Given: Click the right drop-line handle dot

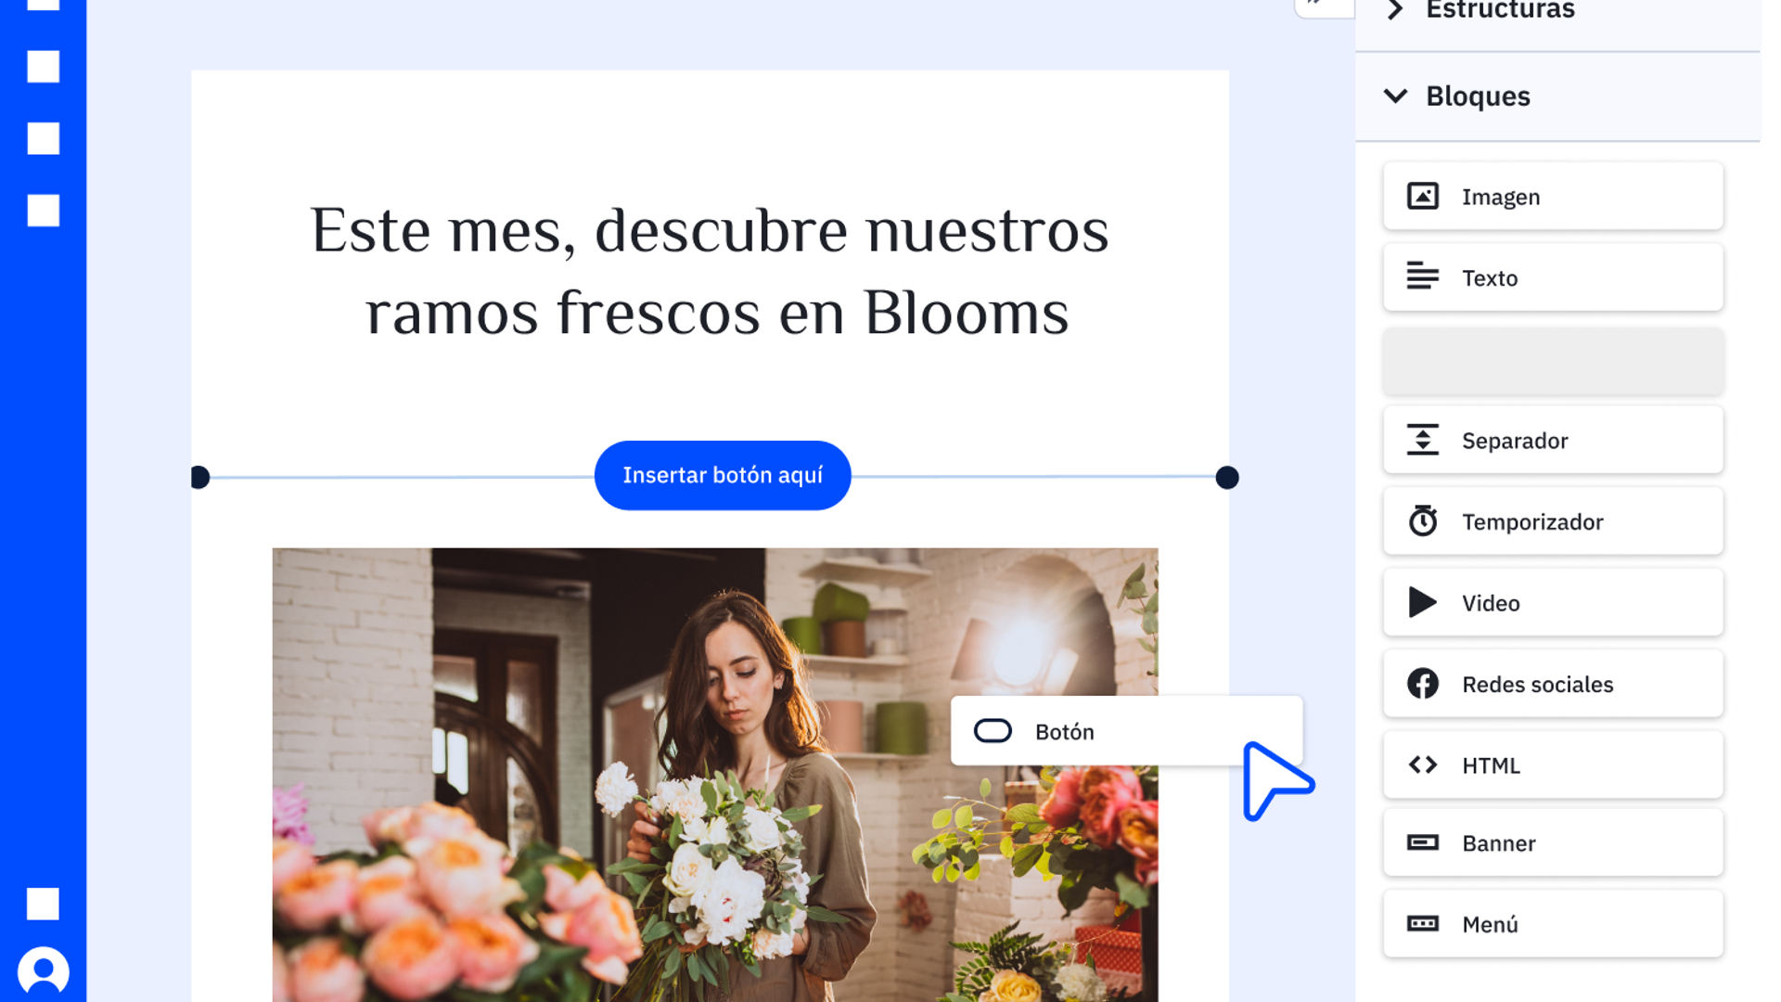Looking at the screenshot, I should tap(1226, 477).
